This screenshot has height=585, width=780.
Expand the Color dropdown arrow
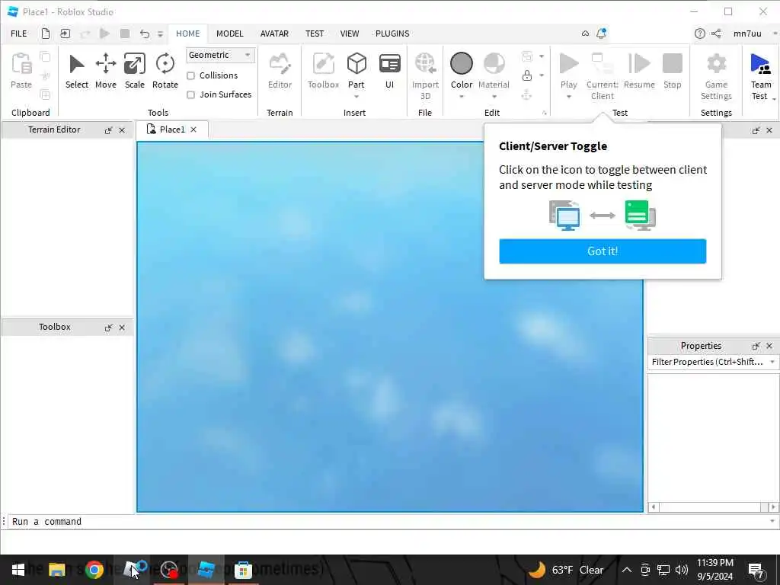(x=462, y=97)
